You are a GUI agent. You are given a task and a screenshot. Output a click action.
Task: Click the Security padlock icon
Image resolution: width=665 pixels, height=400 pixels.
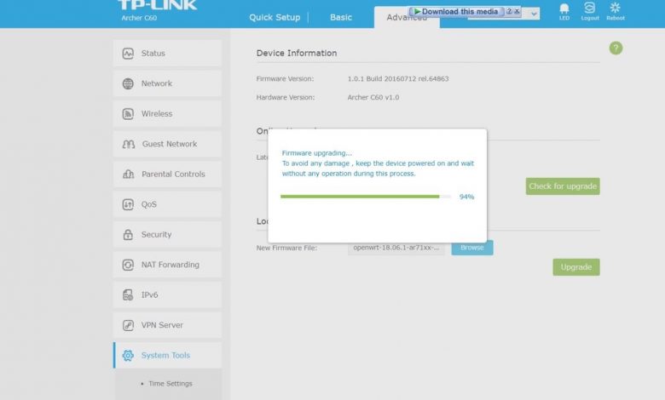128,235
